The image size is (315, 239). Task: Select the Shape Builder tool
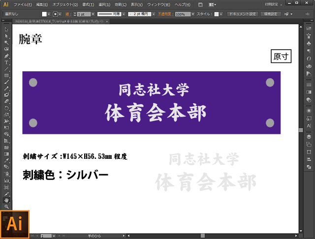point(6,134)
